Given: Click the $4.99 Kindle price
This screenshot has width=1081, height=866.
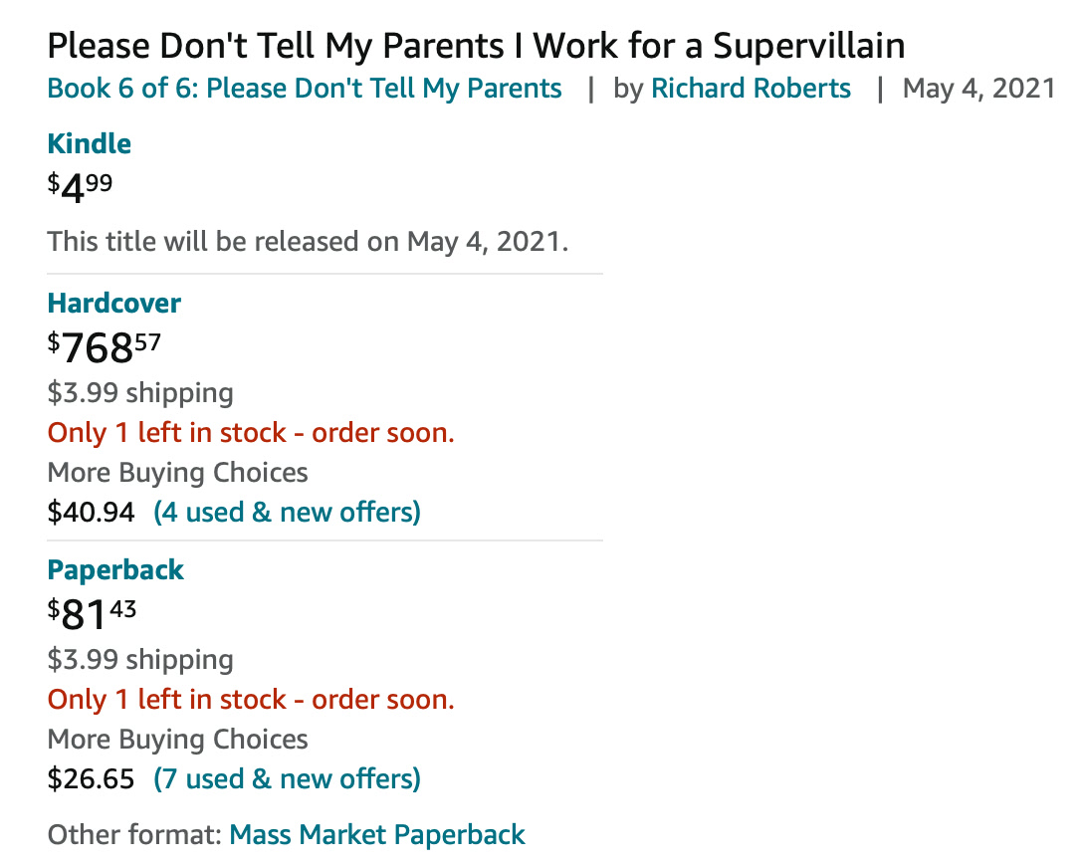Looking at the screenshot, I should coord(80,187).
